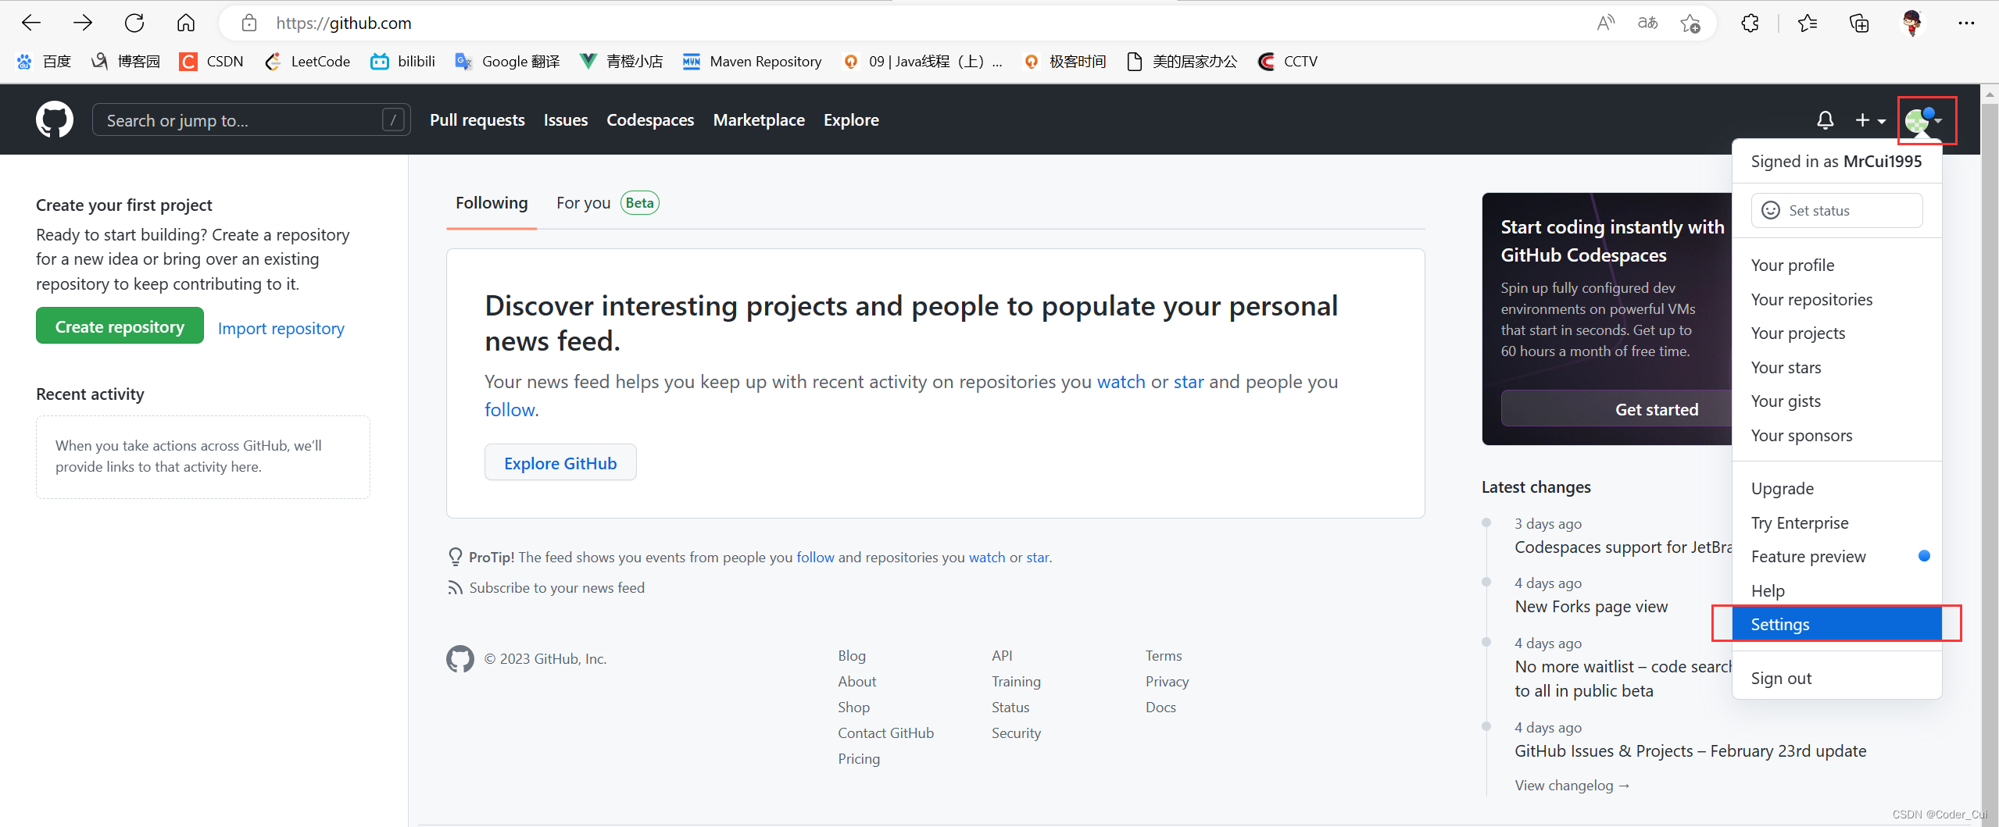The image size is (1999, 827).
Task: Click the translate page icon
Action: coord(1647,23)
